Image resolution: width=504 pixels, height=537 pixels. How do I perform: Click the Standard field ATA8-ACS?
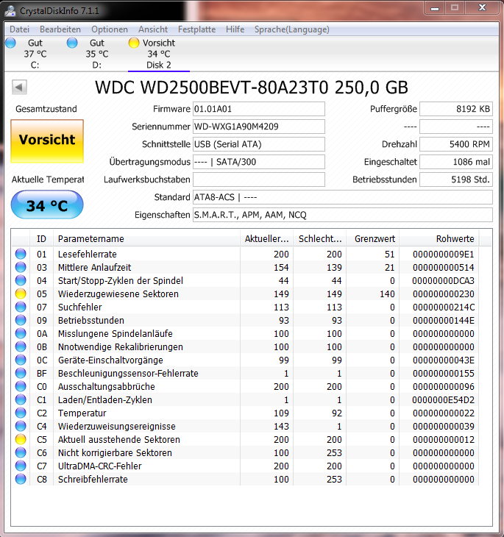click(x=343, y=197)
